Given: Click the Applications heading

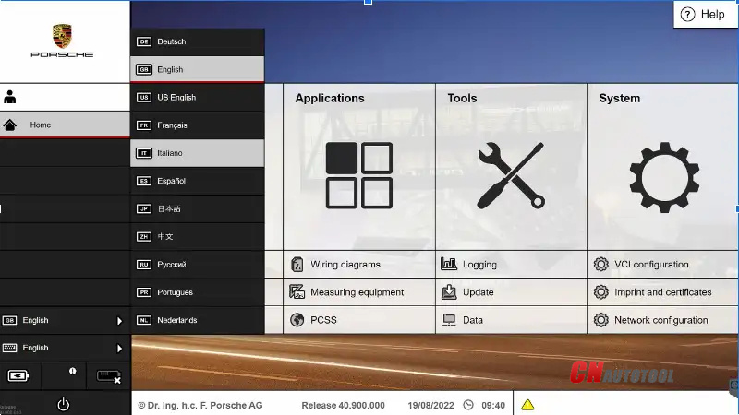Looking at the screenshot, I should [330, 99].
